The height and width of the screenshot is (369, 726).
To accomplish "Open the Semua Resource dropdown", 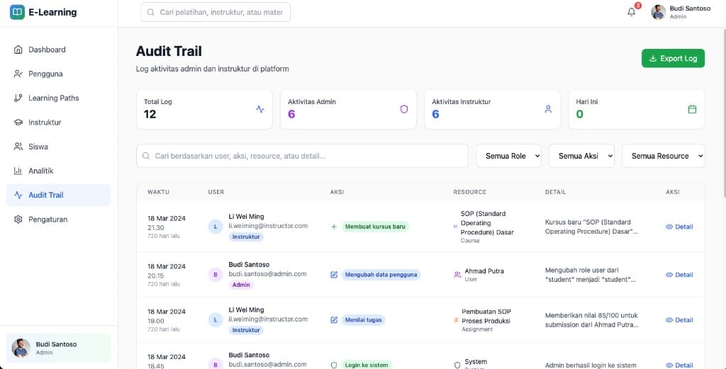I will 664,156.
